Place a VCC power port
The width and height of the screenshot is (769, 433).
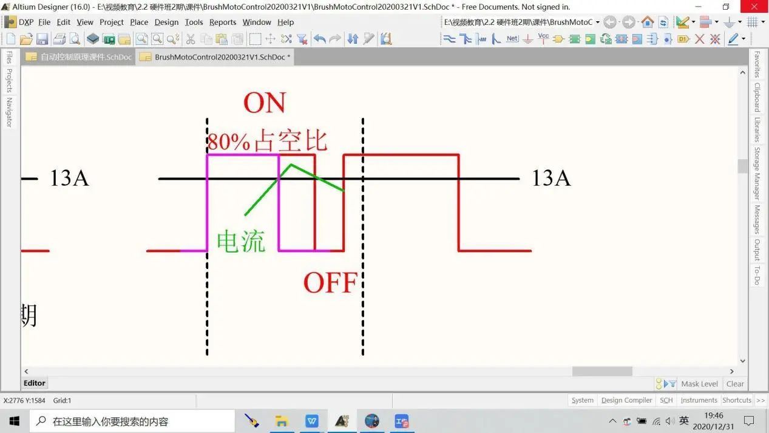point(543,38)
